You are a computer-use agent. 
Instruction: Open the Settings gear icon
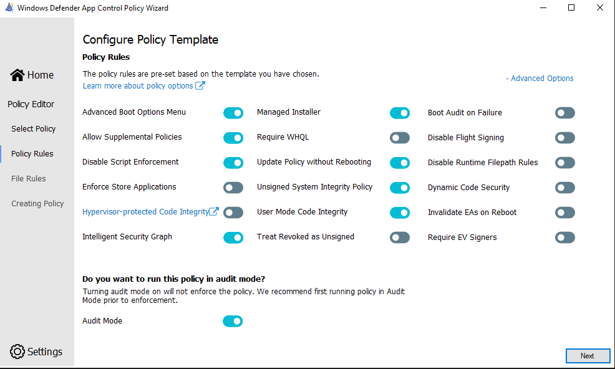pyautogui.click(x=17, y=352)
